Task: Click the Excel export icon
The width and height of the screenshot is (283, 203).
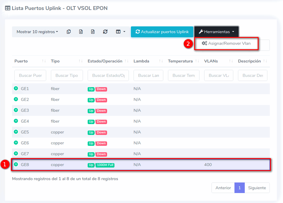Action: (x=81, y=32)
